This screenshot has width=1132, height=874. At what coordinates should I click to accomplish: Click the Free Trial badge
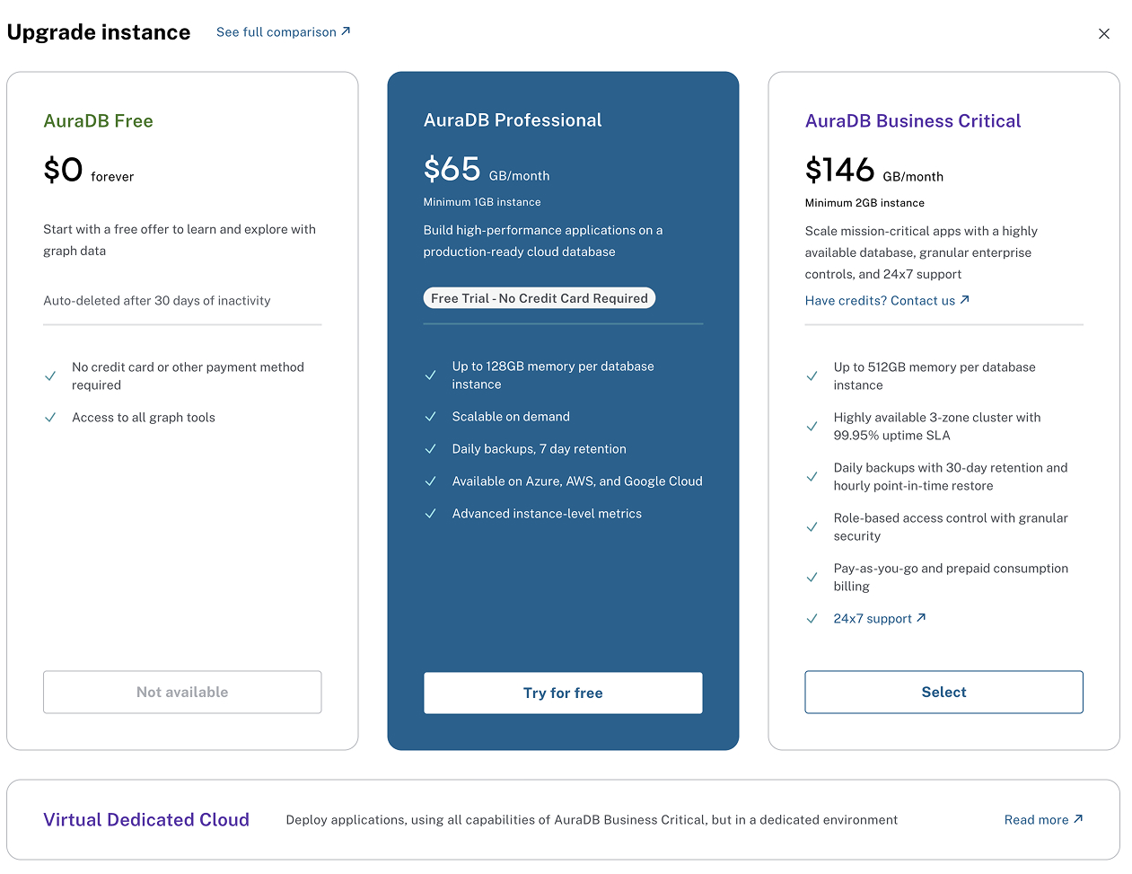[539, 297]
